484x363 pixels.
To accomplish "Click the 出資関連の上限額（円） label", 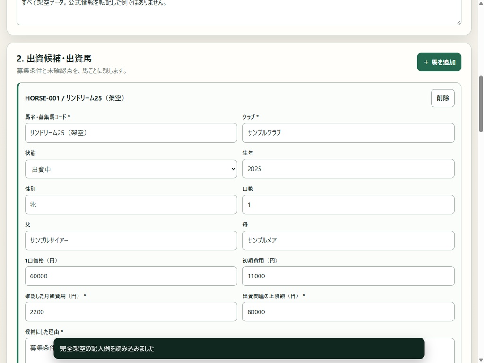I will (x=274, y=296).
